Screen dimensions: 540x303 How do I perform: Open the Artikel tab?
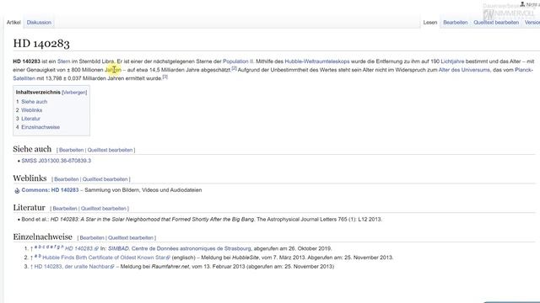(13, 23)
